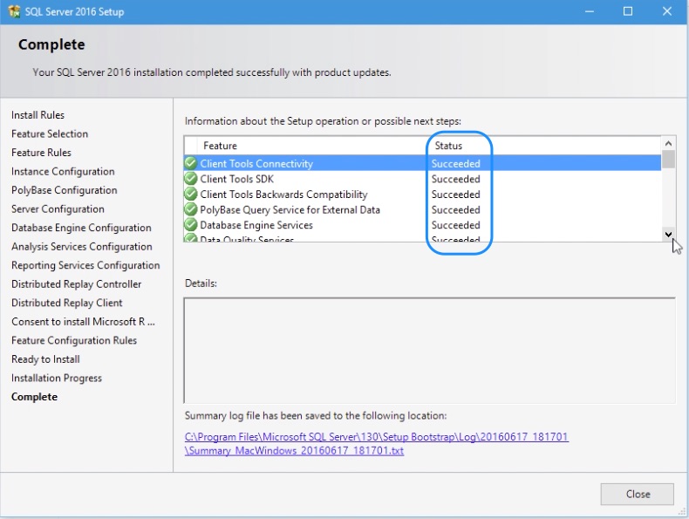
Task: Click the Status column header
Action: tap(448, 146)
